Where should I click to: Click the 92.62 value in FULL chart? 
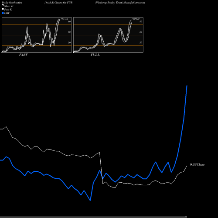coord(136,19)
